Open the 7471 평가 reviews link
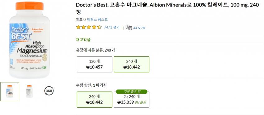264x115 pixels. click(112, 27)
